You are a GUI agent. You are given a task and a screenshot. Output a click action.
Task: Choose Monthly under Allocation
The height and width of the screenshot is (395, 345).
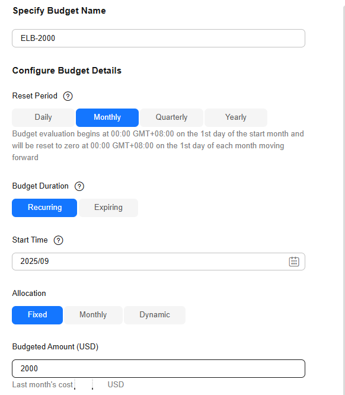93,315
